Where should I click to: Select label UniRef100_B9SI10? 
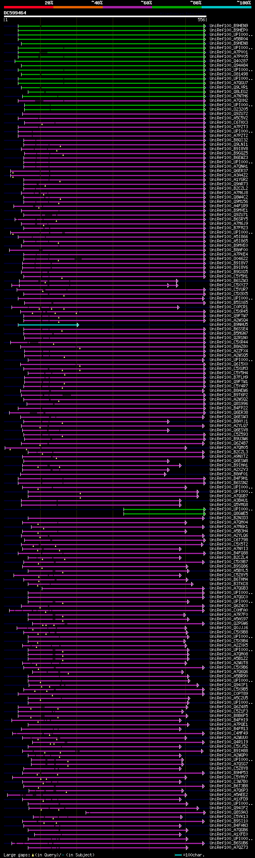coord(229,821)
